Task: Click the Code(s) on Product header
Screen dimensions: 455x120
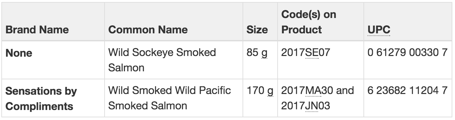Action: pos(309,22)
